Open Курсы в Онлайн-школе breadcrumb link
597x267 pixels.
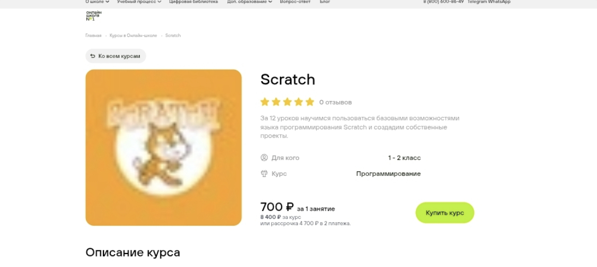[133, 35]
